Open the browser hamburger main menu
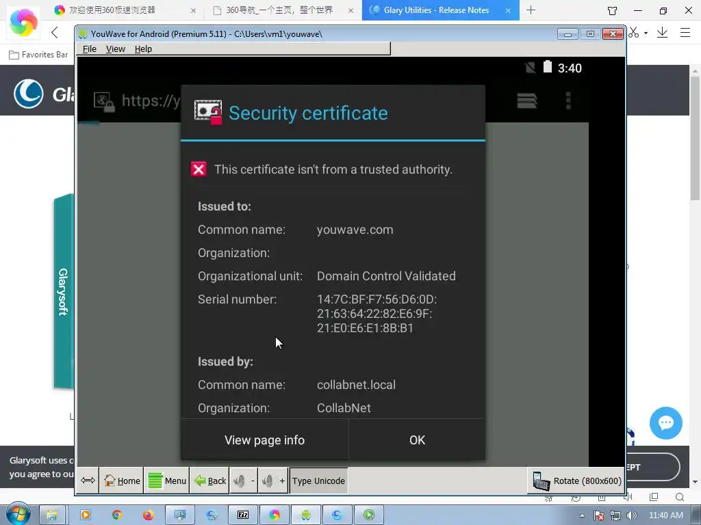Viewport: 701px width, 525px height. click(x=685, y=33)
